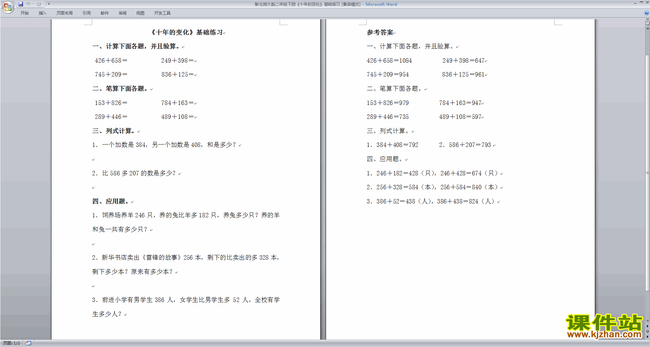This screenshot has height=347, width=650.
Task: Click the problem 249+398= on the left page
Action: [x=177, y=61]
